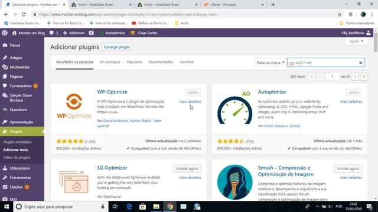Open Apresentação appearance menu

pos(22,122)
